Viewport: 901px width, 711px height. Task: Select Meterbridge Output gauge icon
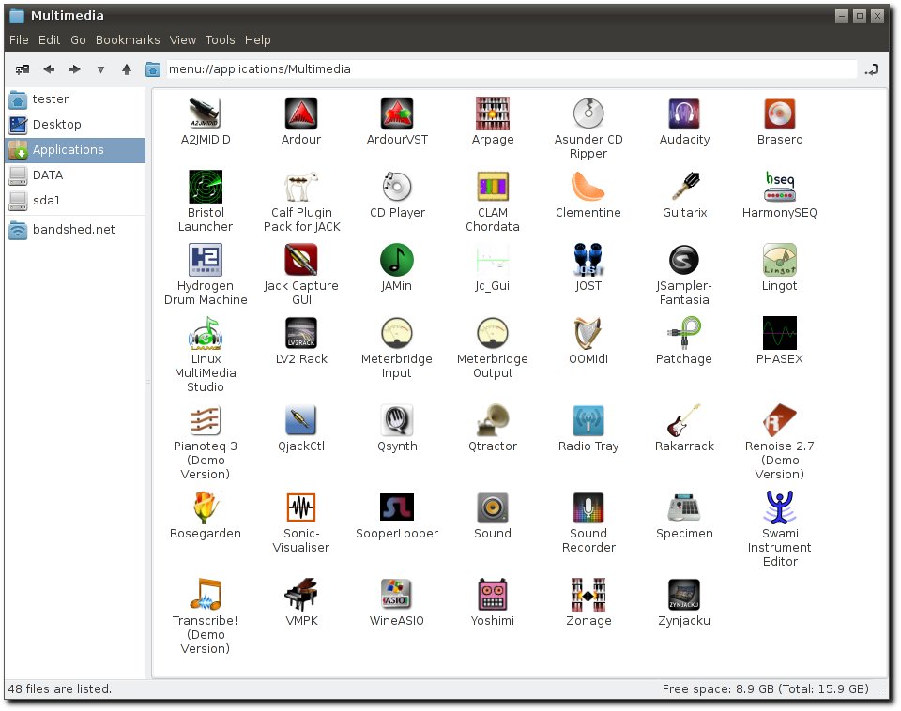(493, 333)
